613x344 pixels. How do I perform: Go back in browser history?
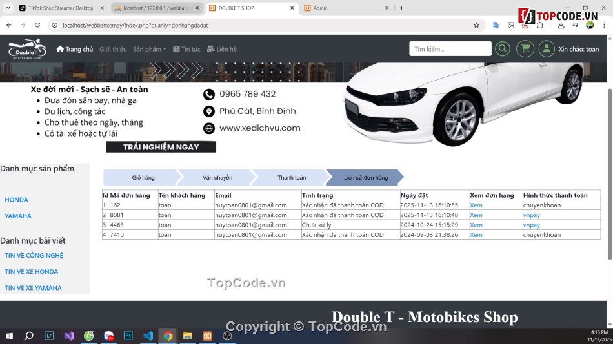[8, 25]
